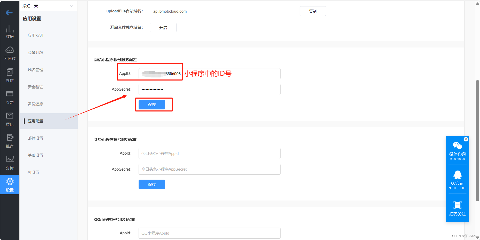The height and width of the screenshot is (240, 480).
Task: Focus the 今日头条小程序AppId input field
Action: [x=209, y=153]
